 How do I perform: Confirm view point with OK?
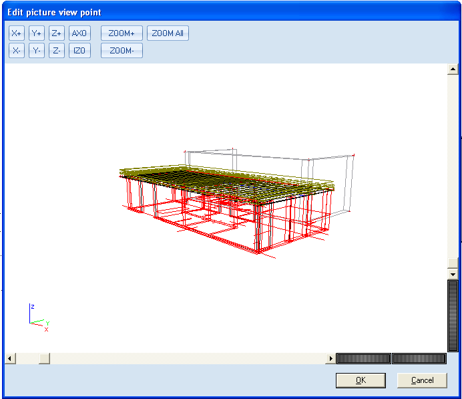(x=361, y=380)
